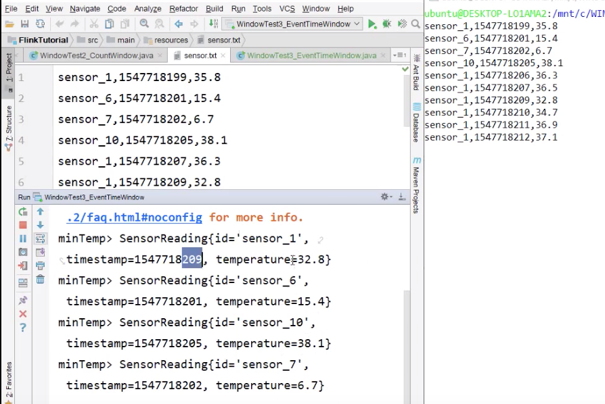Navigate Back with the left arrow

tap(178, 24)
